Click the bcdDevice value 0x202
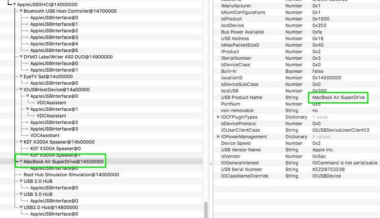380x218 pixels. tap(319, 25)
